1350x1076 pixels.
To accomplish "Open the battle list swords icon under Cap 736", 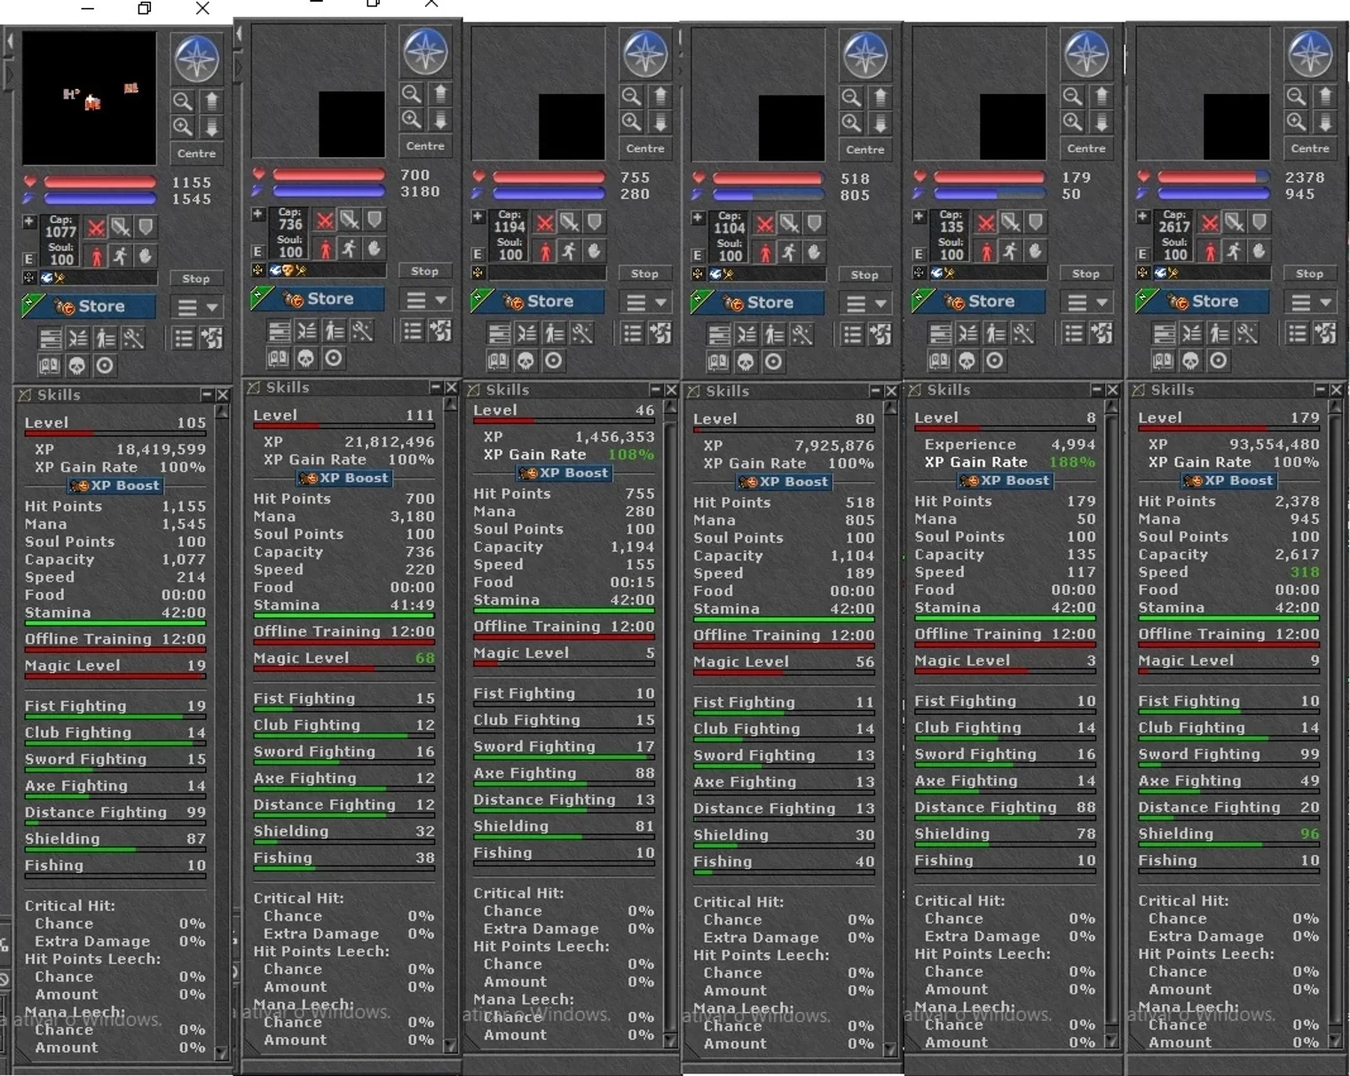I will (x=306, y=331).
